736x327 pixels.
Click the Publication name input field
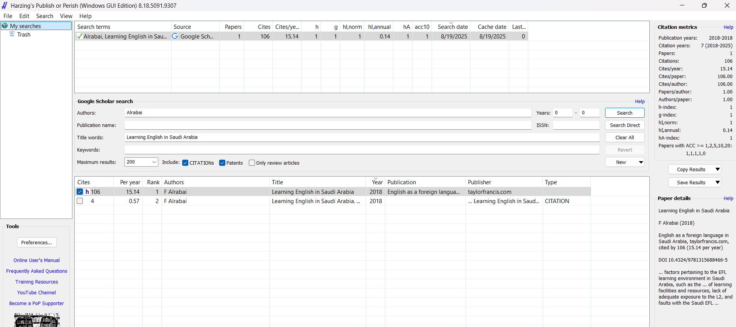click(x=328, y=125)
